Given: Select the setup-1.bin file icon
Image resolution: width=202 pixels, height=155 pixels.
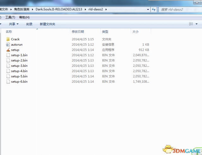Looking at the screenshot, I should [8, 55].
